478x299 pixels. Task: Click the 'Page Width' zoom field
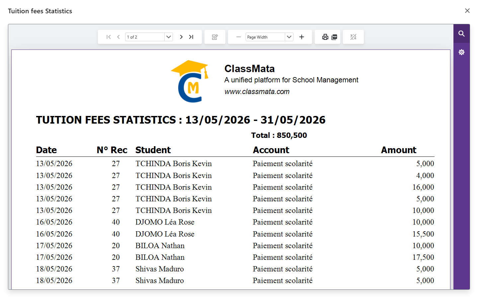tap(265, 37)
